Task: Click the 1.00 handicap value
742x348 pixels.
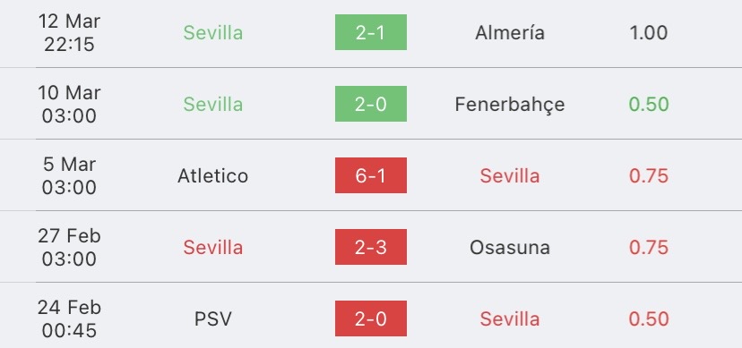Action: click(648, 32)
